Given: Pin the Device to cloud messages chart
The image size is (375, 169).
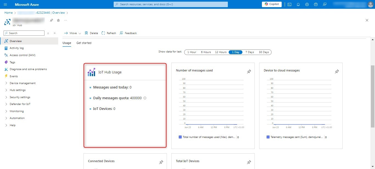Looking at the screenshot, I should pyautogui.click(x=337, y=71).
